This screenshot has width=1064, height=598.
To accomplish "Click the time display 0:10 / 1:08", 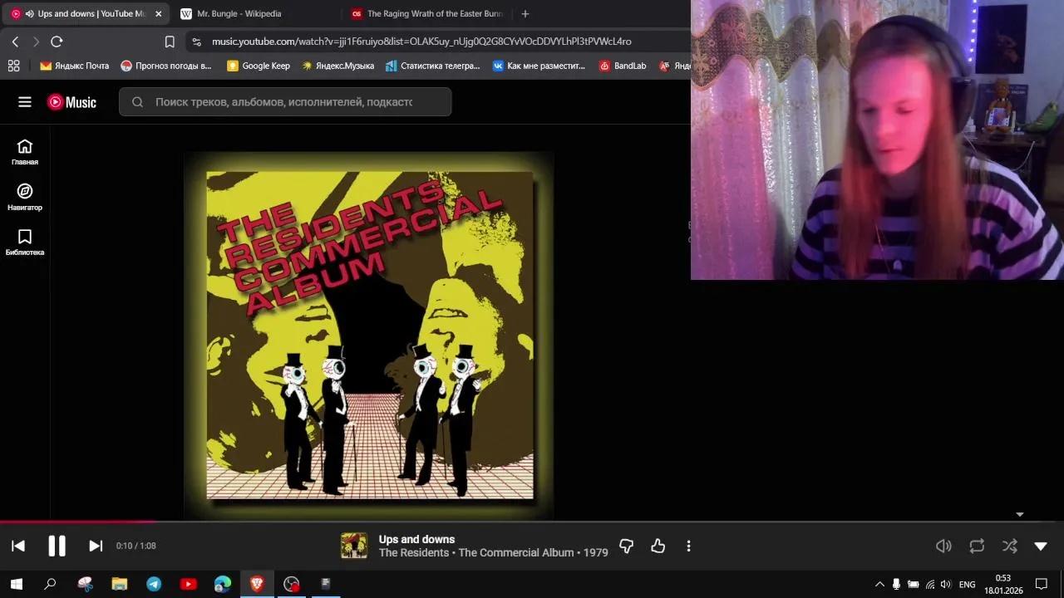I will click(x=136, y=546).
